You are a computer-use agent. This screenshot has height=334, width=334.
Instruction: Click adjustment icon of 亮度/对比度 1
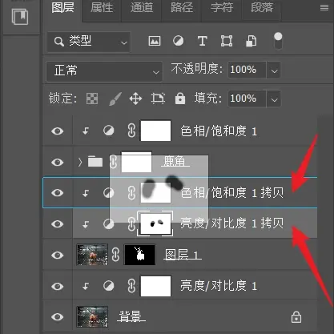pos(109,286)
